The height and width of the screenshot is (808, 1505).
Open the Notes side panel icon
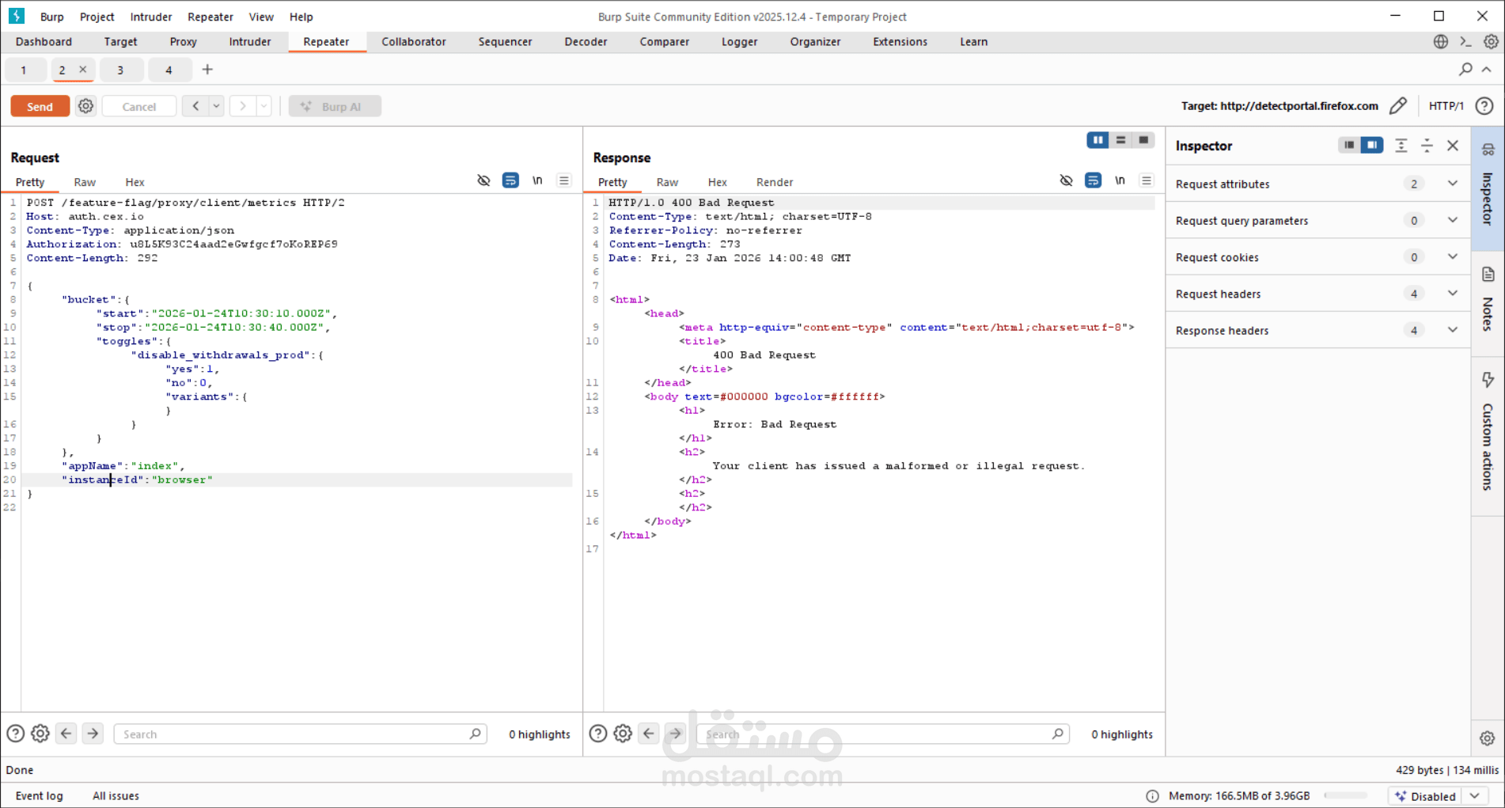point(1488,275)
